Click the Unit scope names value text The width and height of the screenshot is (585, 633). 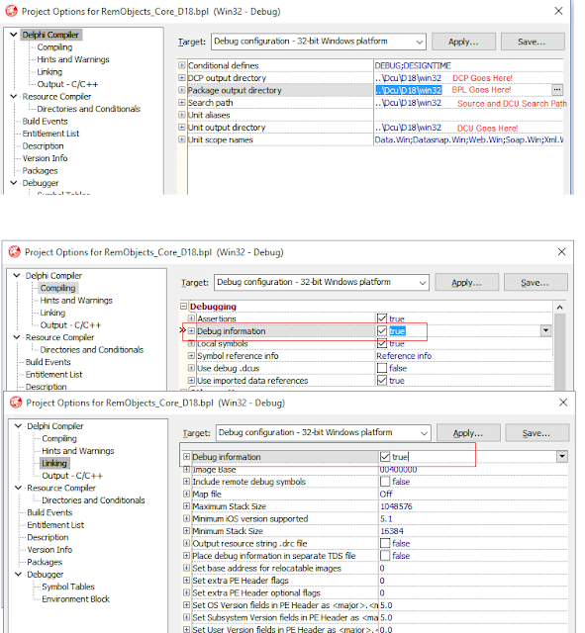coord(469,139)
